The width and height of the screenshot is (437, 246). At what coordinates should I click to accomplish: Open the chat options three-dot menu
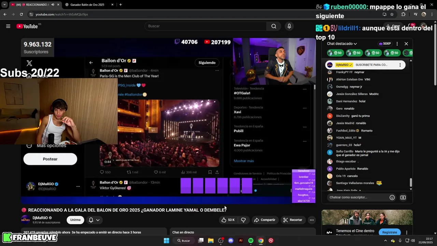(397, 44)
